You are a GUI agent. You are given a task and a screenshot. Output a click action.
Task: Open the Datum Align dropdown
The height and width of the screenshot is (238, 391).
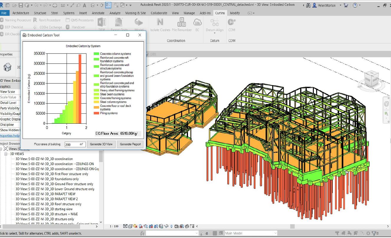pyautogui.click(x=215, y=33)
